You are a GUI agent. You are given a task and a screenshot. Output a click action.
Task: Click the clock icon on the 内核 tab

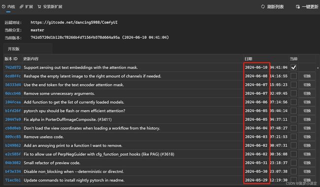click(3, 6)
